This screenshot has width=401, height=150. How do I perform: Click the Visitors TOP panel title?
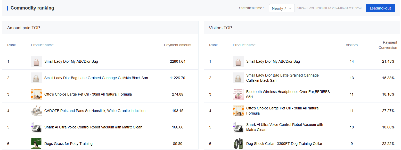[x=220, y=28]
